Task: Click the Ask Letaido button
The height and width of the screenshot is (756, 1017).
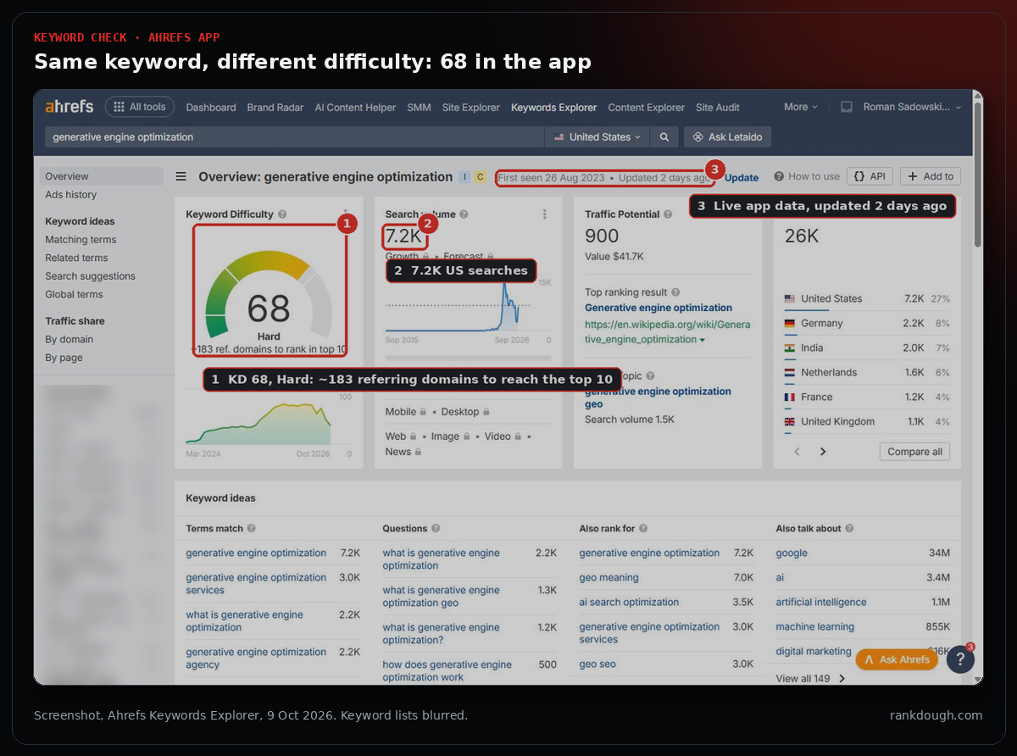Action: pos(727,136)
